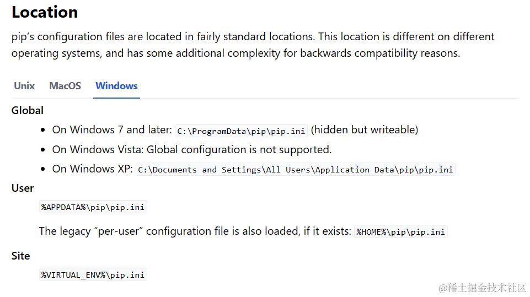Click the %HOME%\pip\pip.ini code snippet
The height and width of the screenshot is (297, 530).
(x=400, y=232)
